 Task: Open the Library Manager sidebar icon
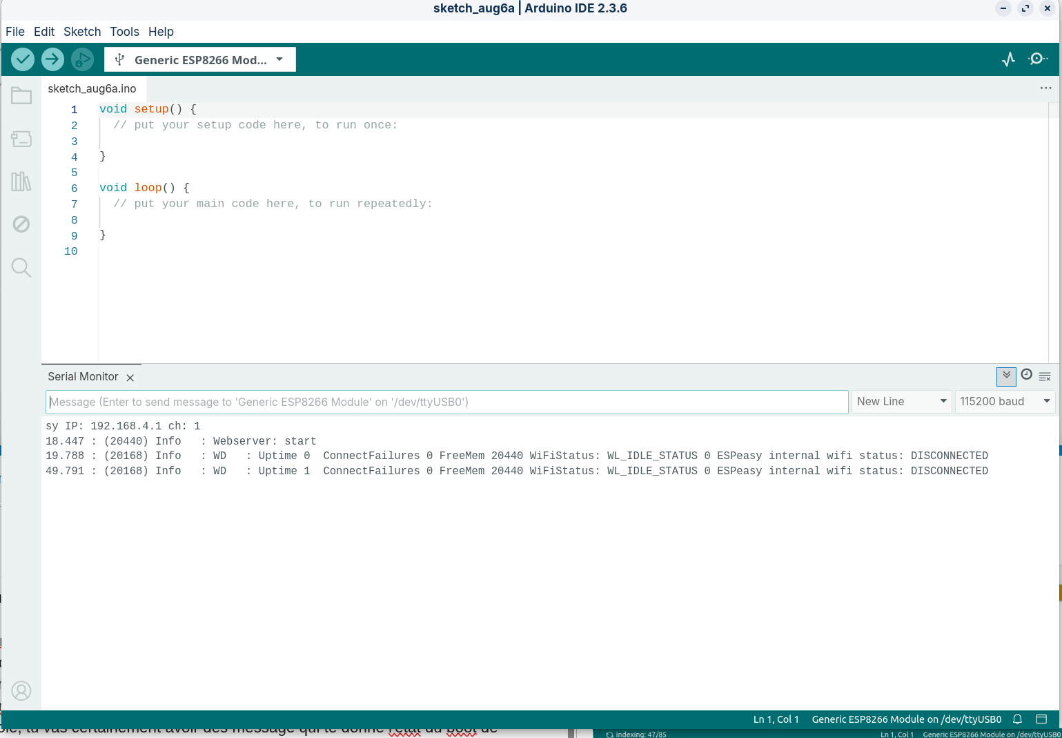tap(21, 182)
